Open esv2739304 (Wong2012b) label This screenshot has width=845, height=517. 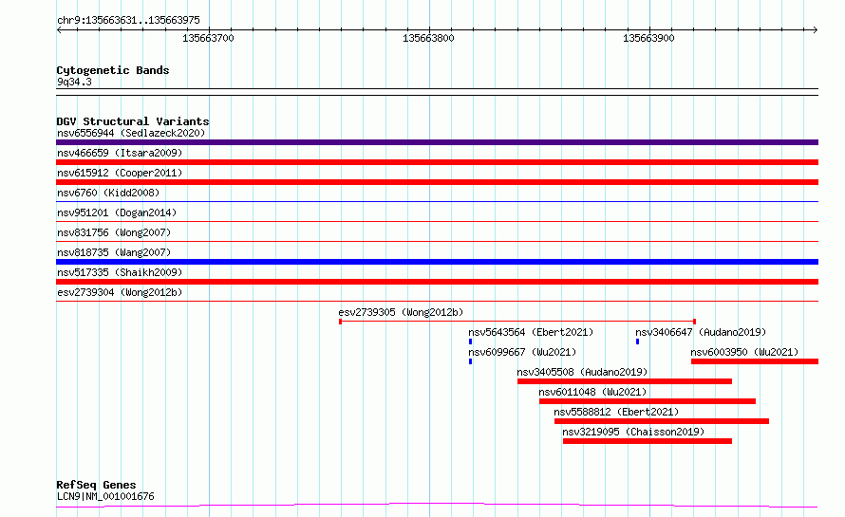120,292
